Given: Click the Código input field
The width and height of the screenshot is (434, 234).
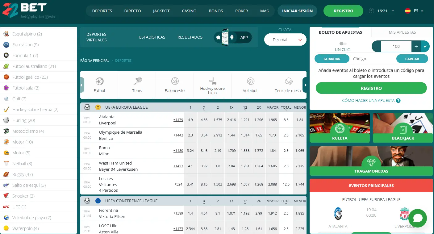Looking at the screenshot, I should click(372, 59).
